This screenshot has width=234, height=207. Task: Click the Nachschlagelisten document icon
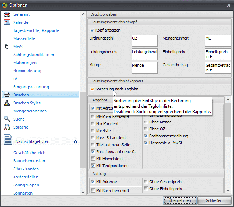click(x=8, y=140)
